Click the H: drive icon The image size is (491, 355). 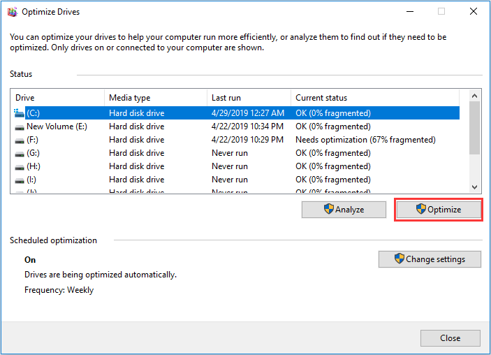(20, 167)
